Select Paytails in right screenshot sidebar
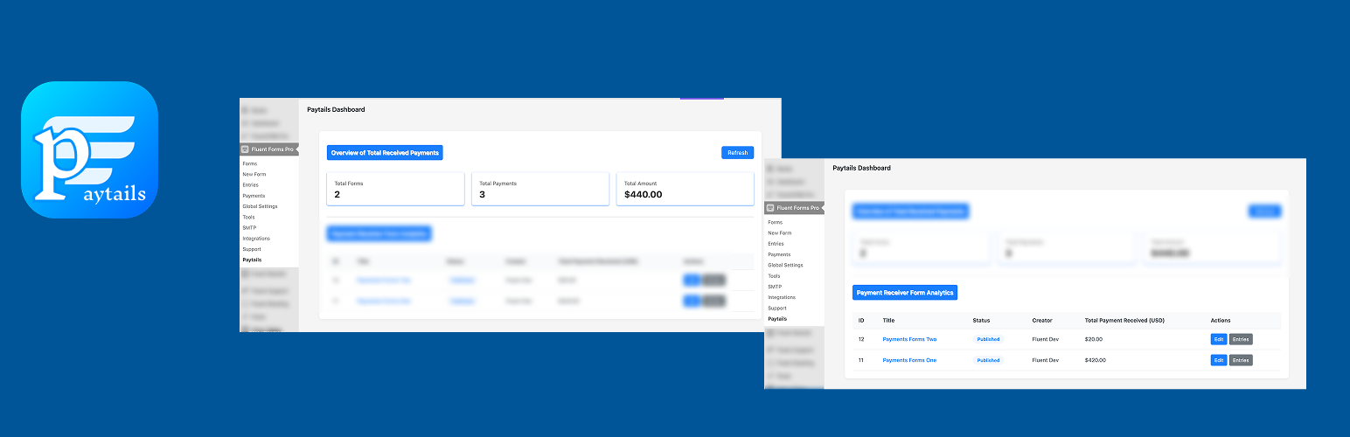Viewport: 1350px width, 437px height. tap(777, 319)
